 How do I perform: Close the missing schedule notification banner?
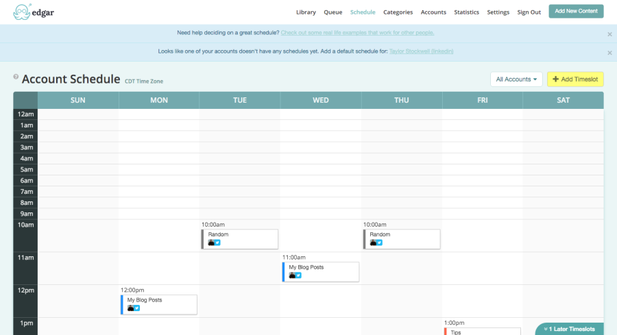[x=609, y=52]
